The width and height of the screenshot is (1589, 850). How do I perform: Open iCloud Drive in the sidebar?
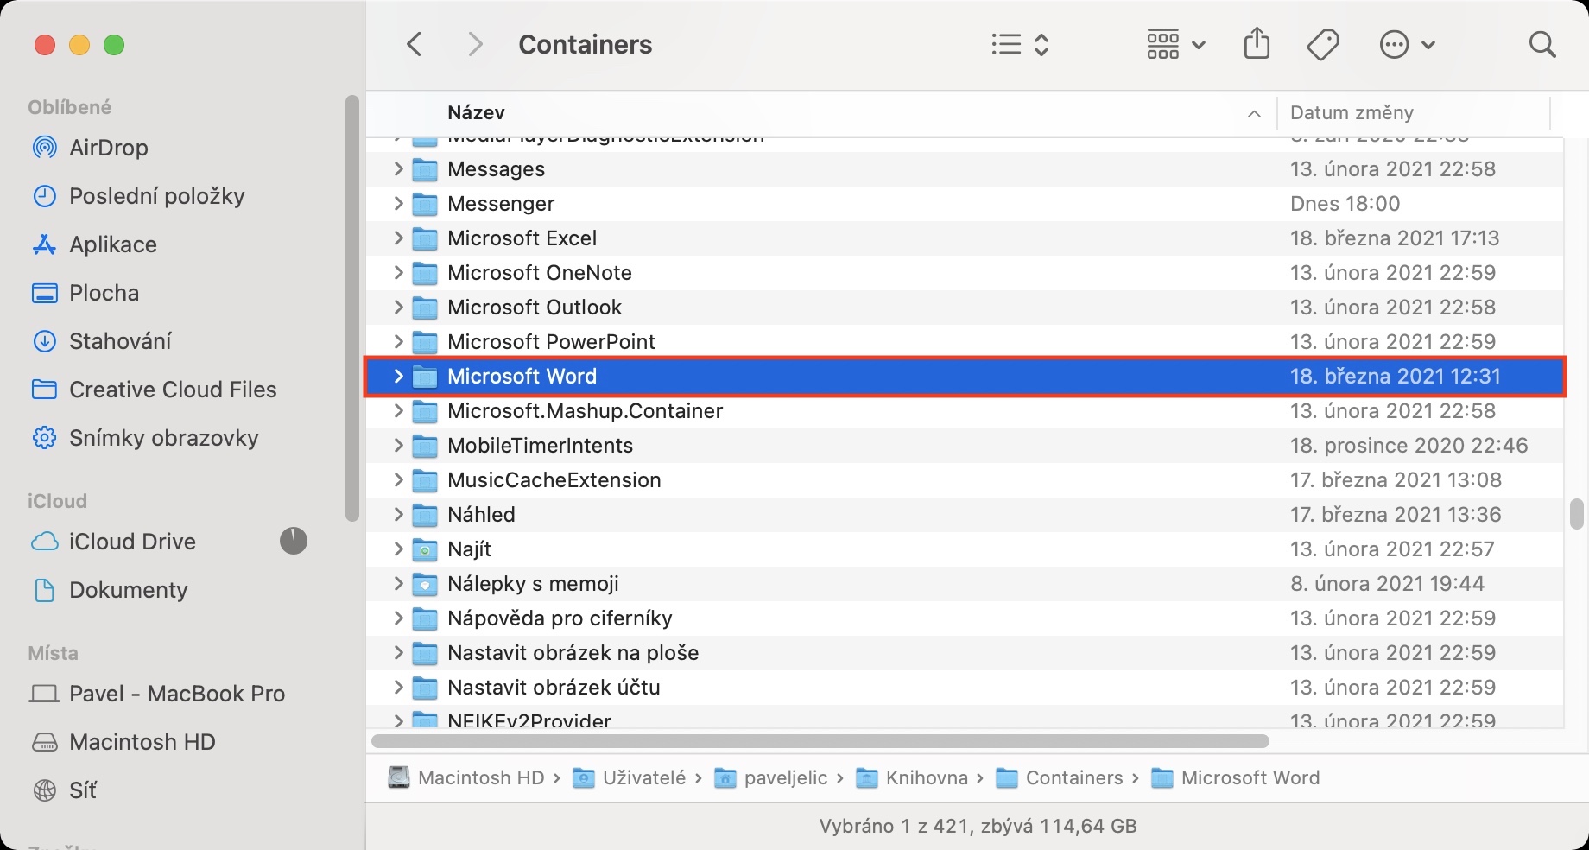tap(132, 542)
